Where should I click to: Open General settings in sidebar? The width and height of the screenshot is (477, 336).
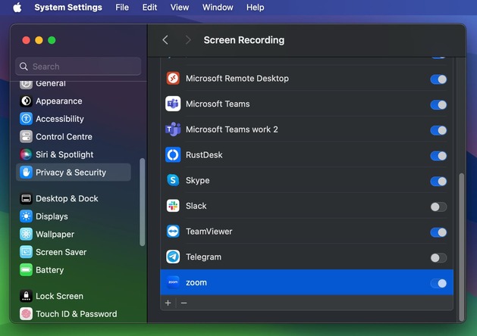pyautogui.click(x=74, y=85)
